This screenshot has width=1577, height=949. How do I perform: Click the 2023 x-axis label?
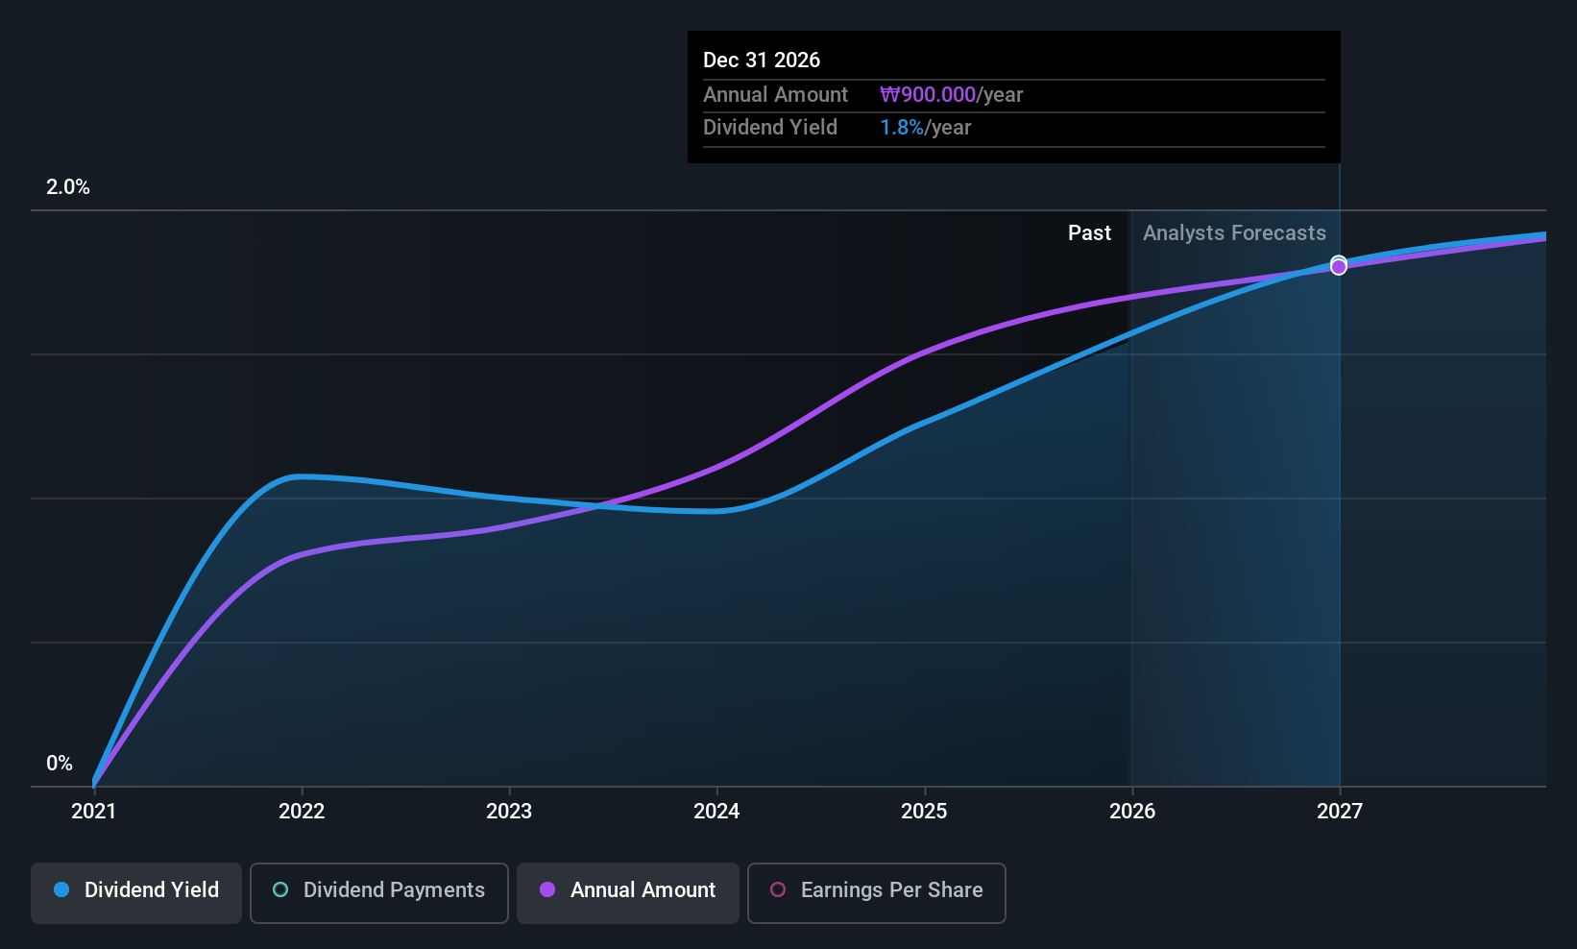(x=509, y=812)
